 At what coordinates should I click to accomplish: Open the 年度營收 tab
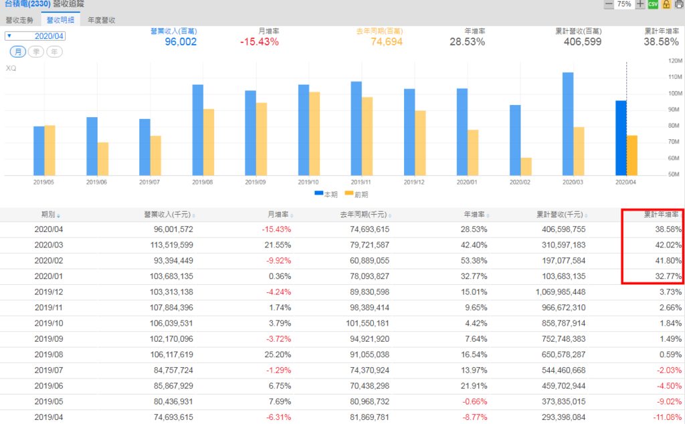click(102, 20)
